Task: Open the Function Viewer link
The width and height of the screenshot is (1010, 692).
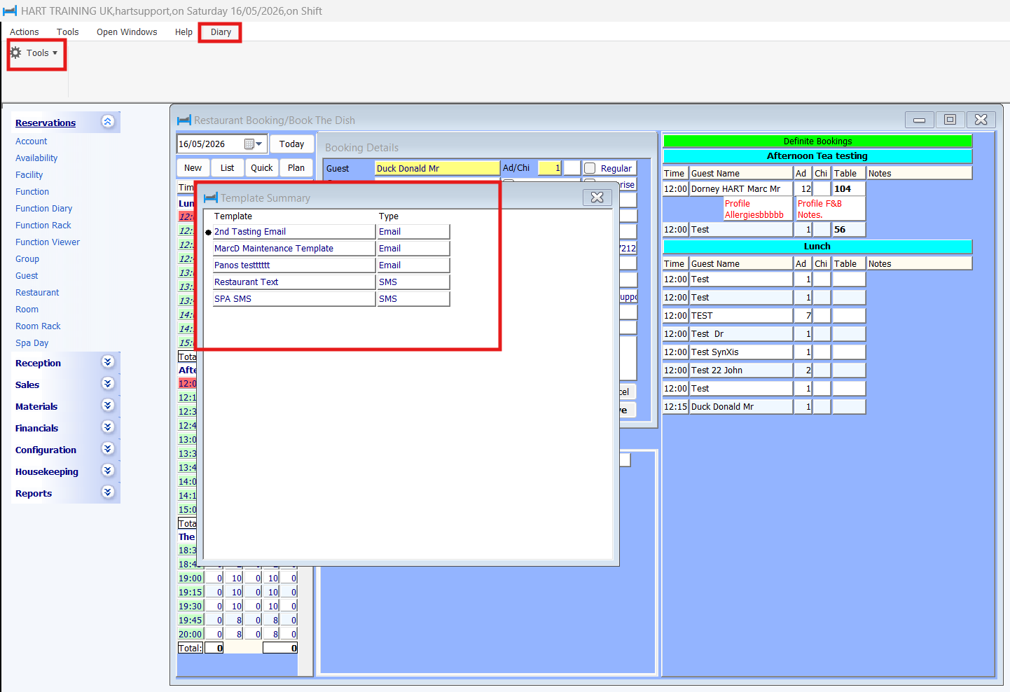Action: (48, 242)
